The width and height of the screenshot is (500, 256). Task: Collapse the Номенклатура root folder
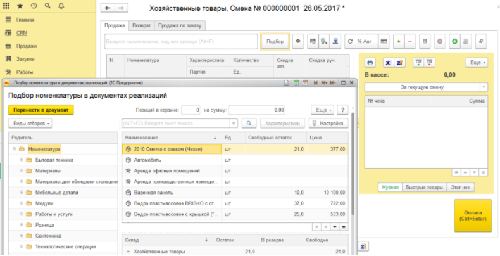coord(15,149)
